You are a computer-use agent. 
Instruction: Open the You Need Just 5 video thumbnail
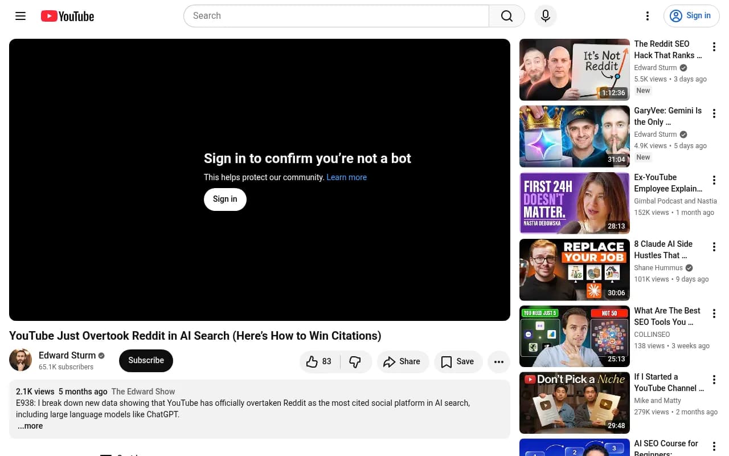point(575,336)
